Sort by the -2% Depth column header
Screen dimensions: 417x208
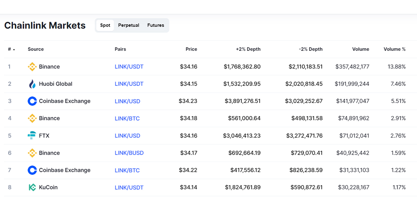[x=311, y=49]
